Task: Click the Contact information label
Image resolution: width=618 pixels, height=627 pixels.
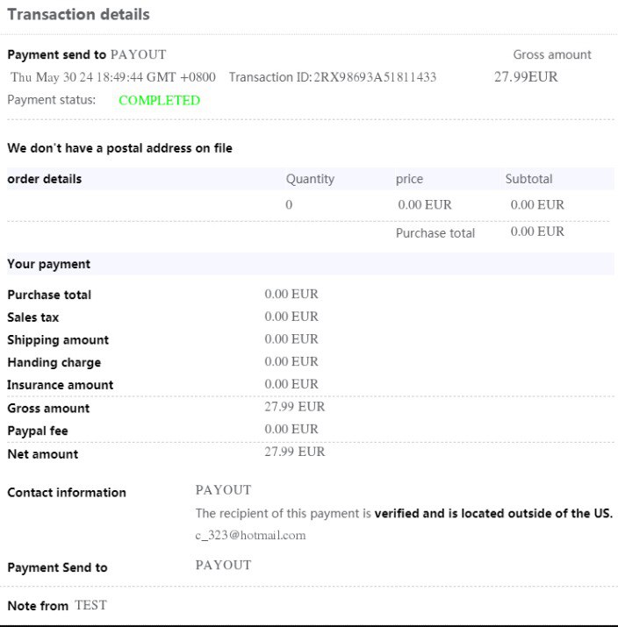Action: (x=67, y=493)
